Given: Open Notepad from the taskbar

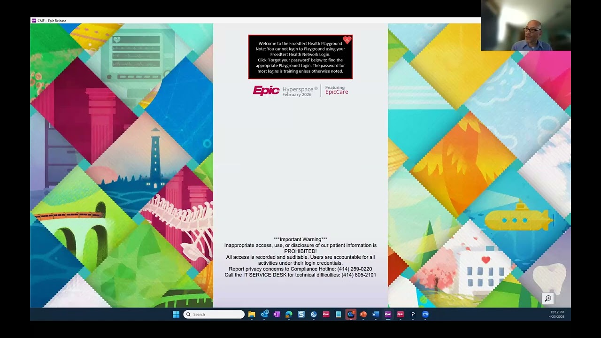Looking at the screenshot, I should 338,315.
